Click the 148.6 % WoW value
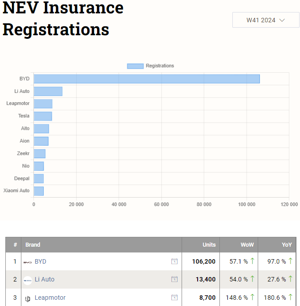Viewport: 300px width, 306px height. pyautogui.click(x=237, y=298)
